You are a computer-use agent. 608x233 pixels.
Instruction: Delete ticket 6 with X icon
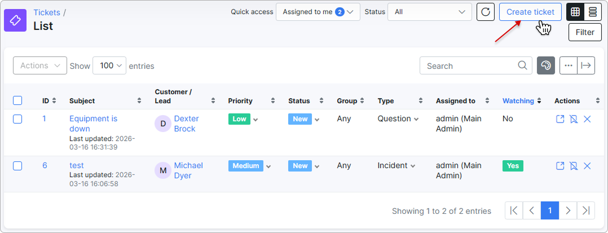(x=587, y=166)
